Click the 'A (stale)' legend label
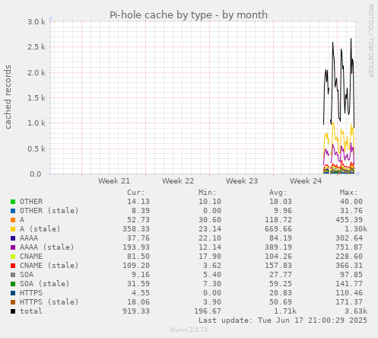This screenshot has width=378, height=338. tap(40, 229)
